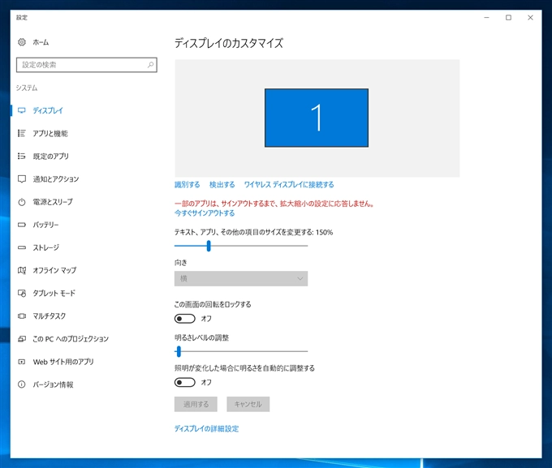Screen dimensions: 552x468
Task: Click the 検出する link
Action: (222, 184)
